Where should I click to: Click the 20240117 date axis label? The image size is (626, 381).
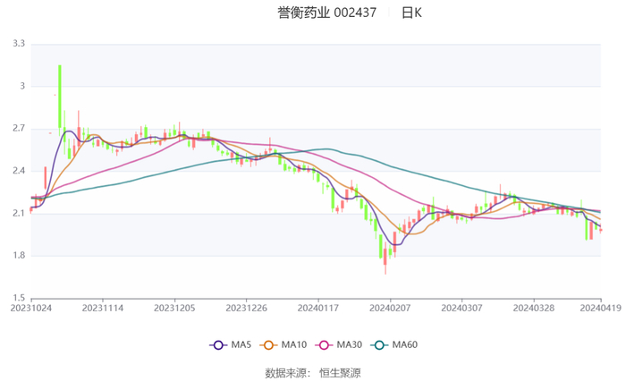pos(317,307)
